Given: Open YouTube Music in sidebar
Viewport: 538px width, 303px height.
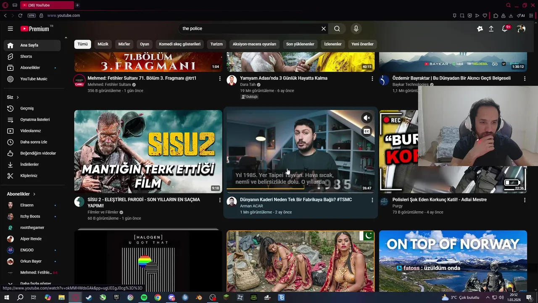Looking at the screenshot, I should point(32,79).
